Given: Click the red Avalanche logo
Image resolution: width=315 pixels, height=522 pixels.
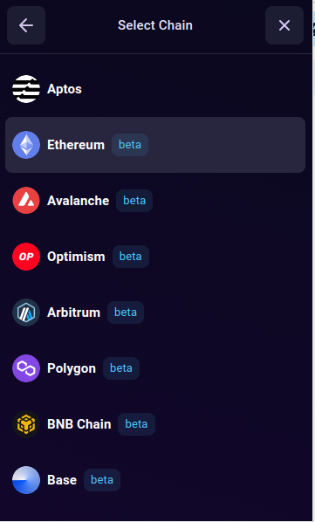Looking at the screenshot, I should (26, 201).
